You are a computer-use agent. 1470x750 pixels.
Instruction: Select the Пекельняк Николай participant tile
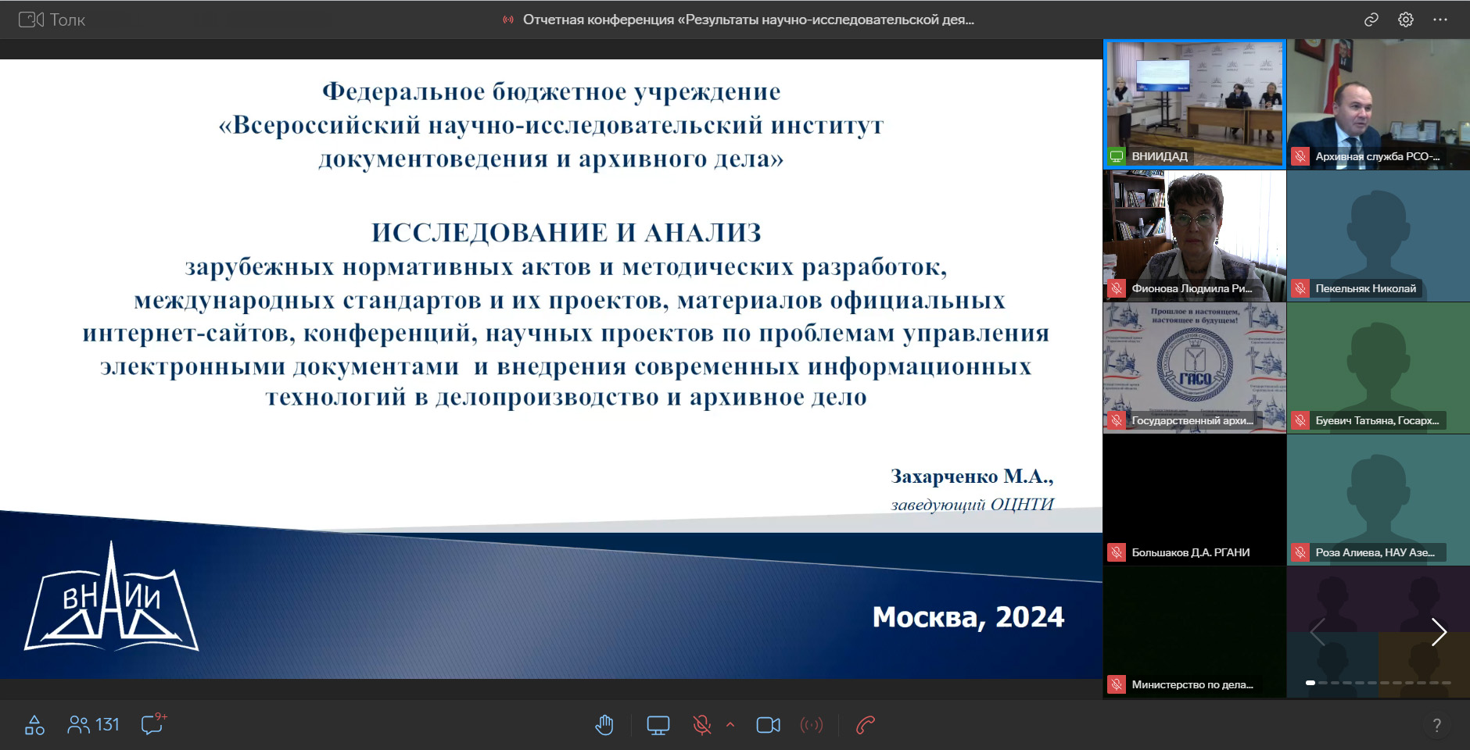(x=1378, y=236)
